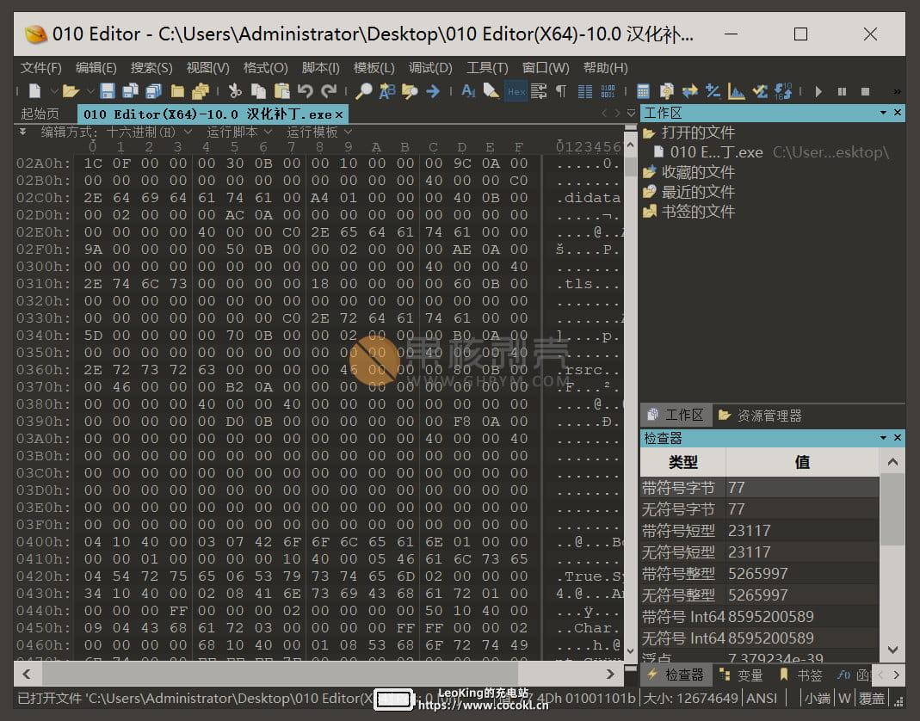Click the Paste clipboard icon
Viewport: 920px width, 721px height.
pyautogui.click(x=282, y=91)
